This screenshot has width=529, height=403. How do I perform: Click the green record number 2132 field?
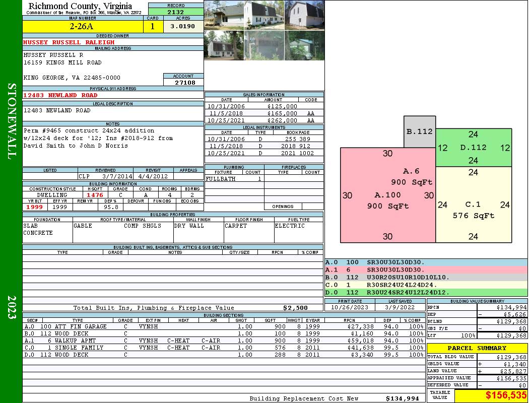click(x=176, y=12)
